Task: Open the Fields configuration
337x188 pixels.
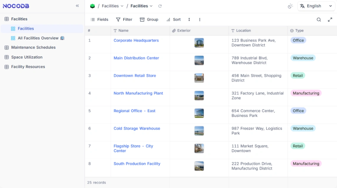Action: click(x=99, y=19)
